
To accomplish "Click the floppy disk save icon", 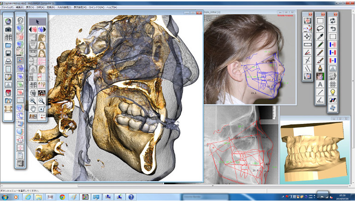I will pyautogui.click(x=8, y=53).
